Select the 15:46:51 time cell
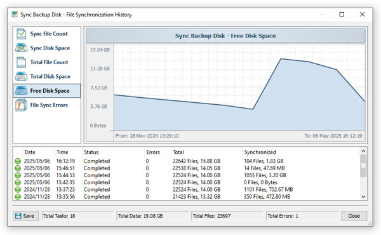Image resolution: width=381 pixels, height=235 pixels. tap(65, 168)
